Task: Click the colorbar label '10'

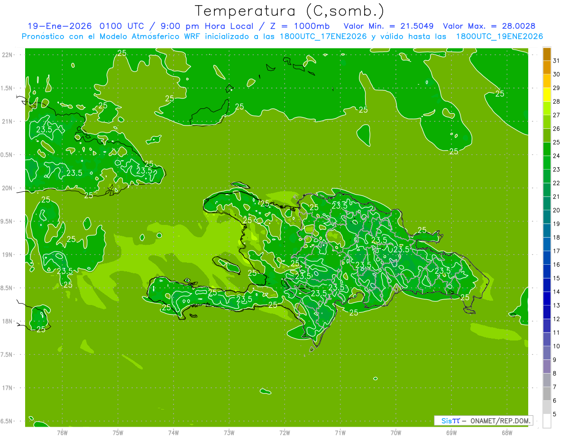Action: 557,346
